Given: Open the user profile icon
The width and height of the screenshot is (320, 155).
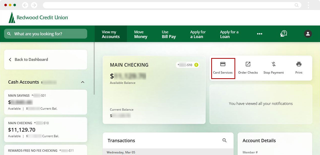Looking at the screenshot, I should tap(308, 34).
